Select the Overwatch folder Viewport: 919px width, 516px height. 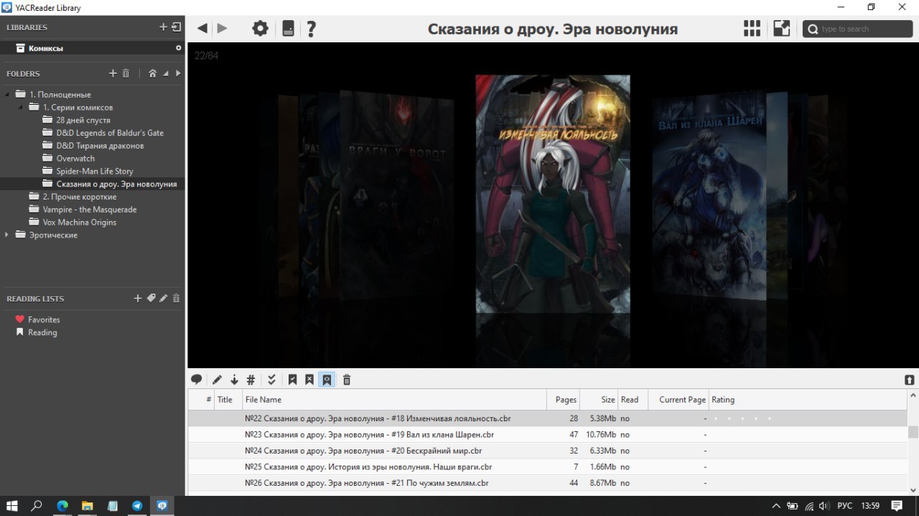[x=75, y=159]
